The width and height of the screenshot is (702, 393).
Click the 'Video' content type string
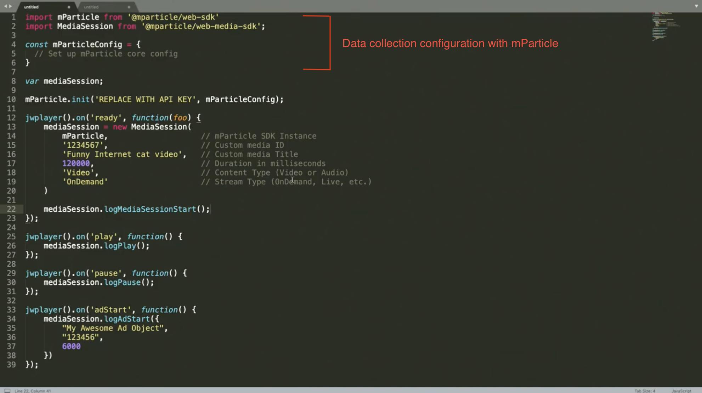78,173
